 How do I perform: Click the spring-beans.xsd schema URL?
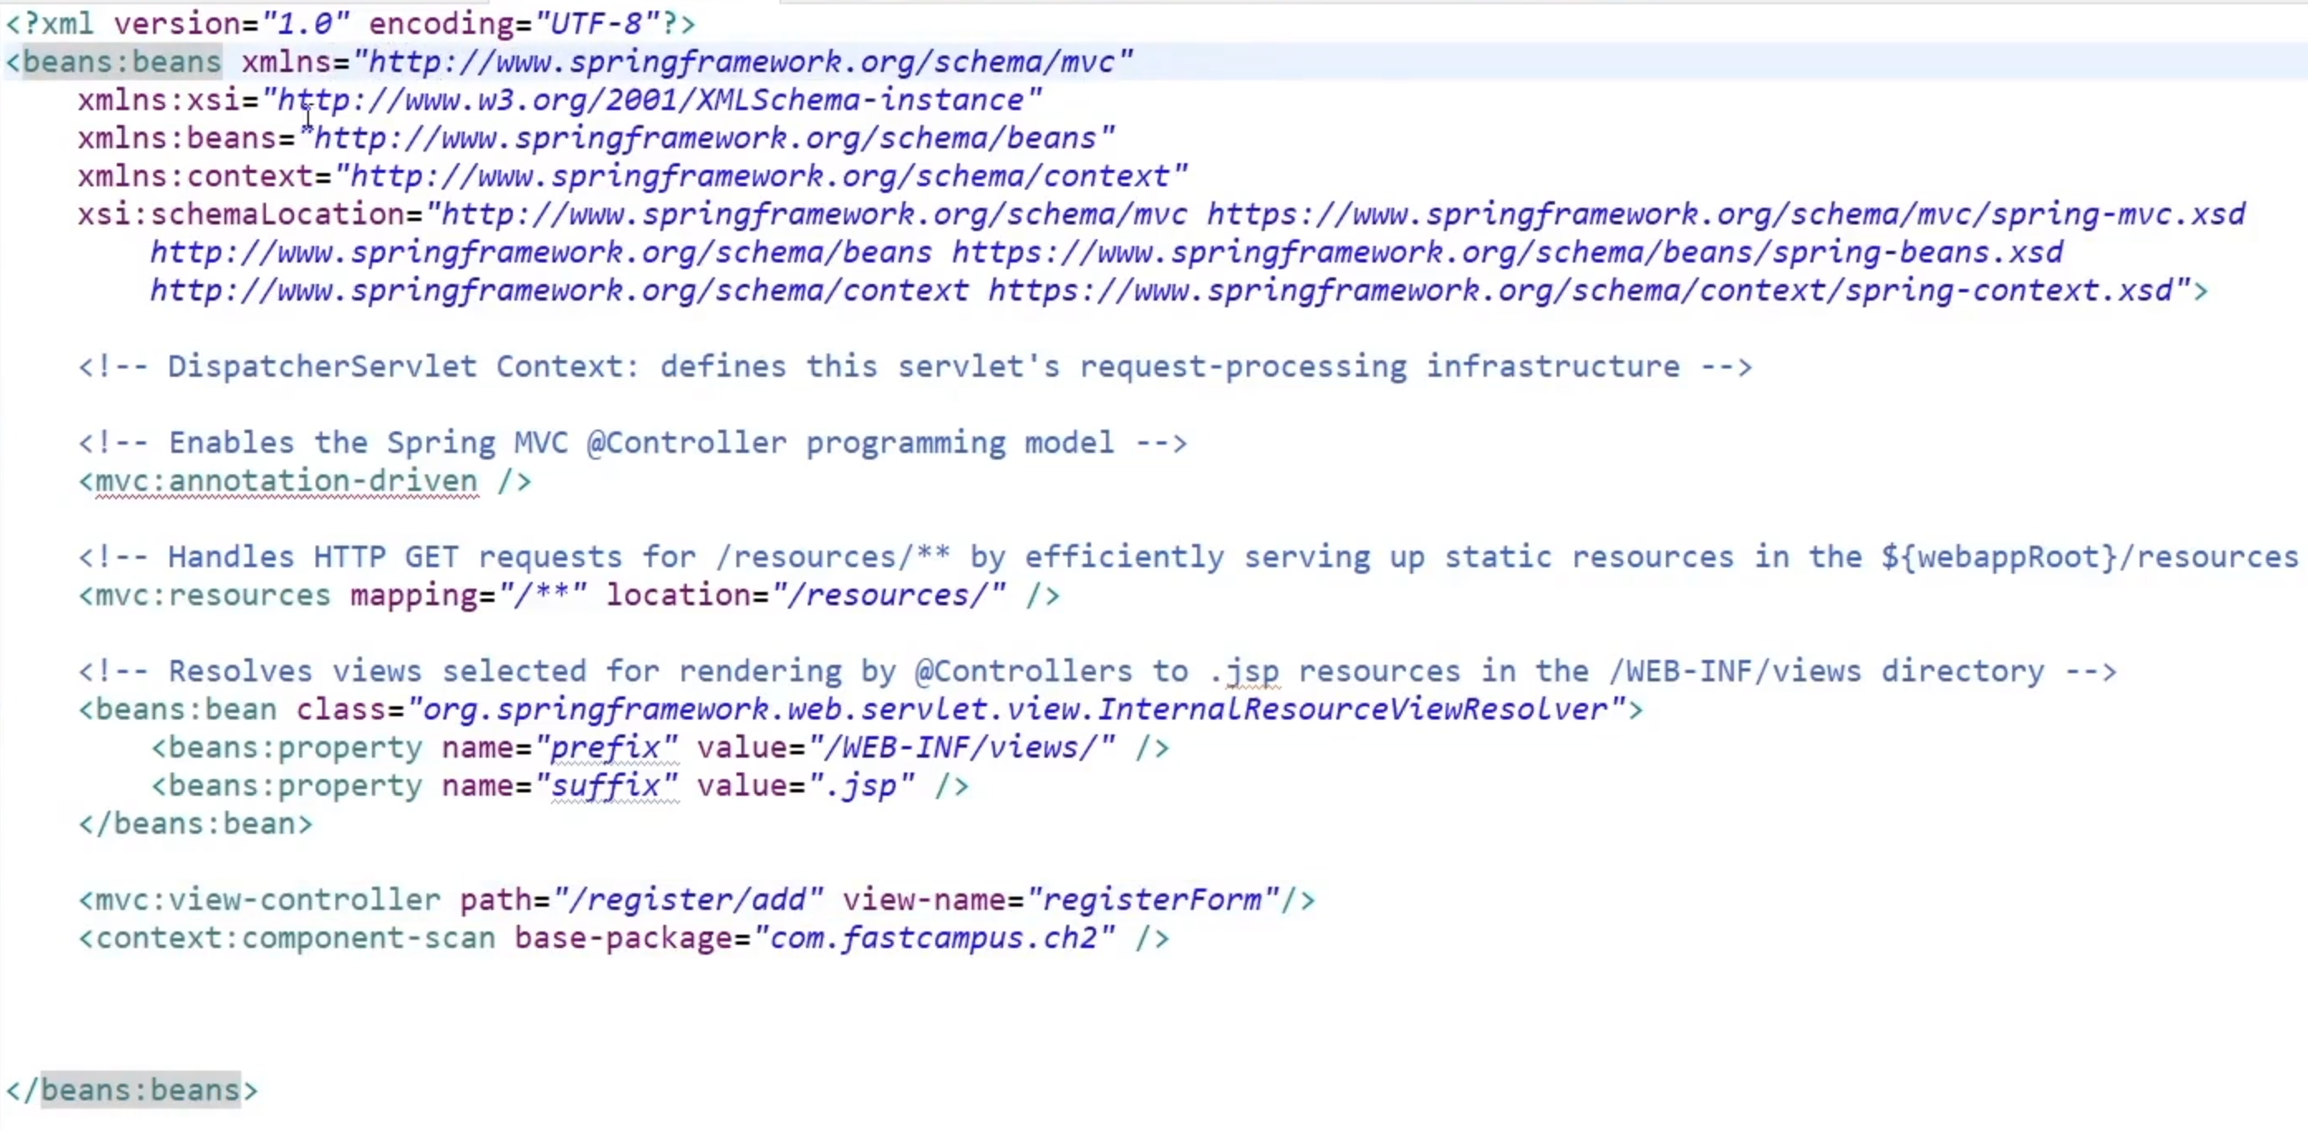(1507, 253)
